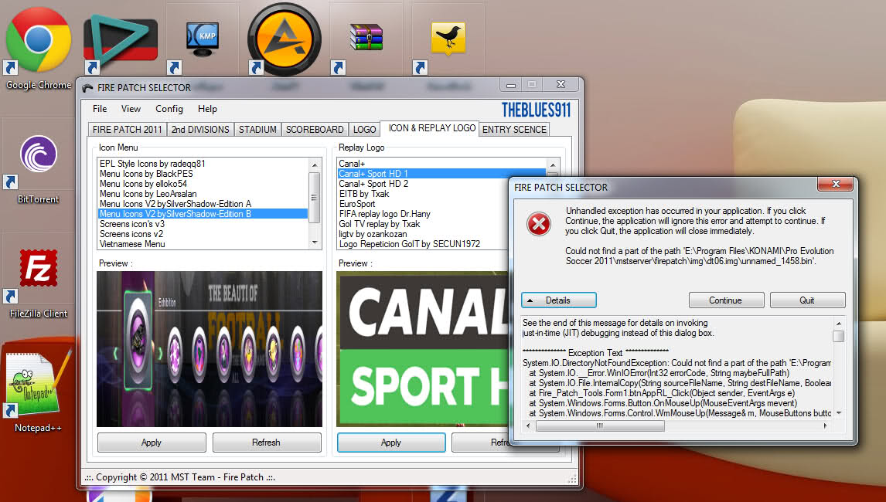Open the View menu
Viewport: 886px width, 502px height.
(131, 109)
